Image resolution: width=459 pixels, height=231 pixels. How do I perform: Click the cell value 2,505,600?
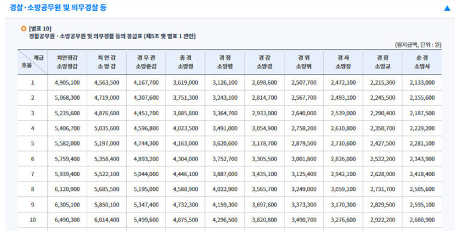(x=422, y=189)
